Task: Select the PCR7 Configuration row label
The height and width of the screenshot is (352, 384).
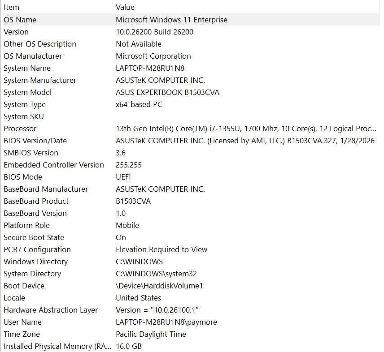Action: 37,249
